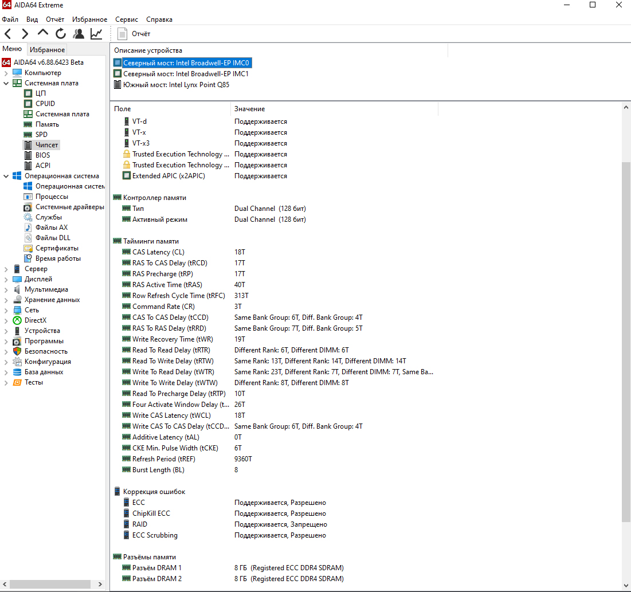Screen dimensions: 631x592
Task: Expand the Дисплей tree node
Action: [6, 279]
